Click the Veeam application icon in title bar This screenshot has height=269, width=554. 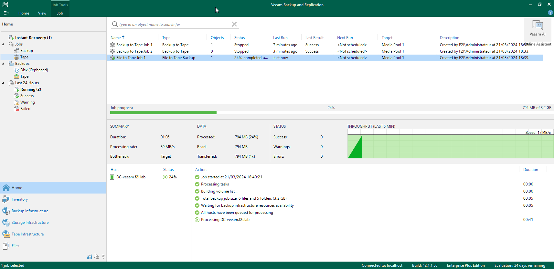[x=5, y=5]
